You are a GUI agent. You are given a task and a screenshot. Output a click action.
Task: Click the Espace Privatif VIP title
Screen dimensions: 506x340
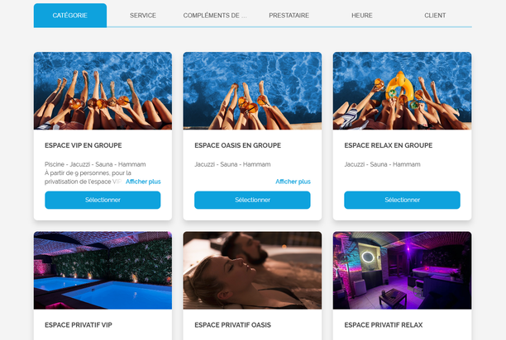(79, 325)
